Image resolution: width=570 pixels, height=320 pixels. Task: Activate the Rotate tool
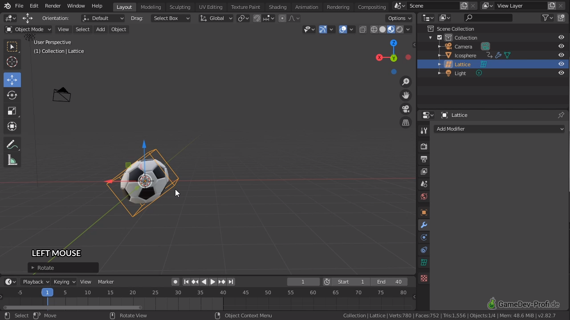tap(12, 95)
